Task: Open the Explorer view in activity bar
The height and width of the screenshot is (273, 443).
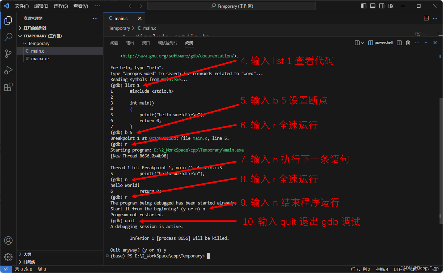Action: [x=8, y=20]
